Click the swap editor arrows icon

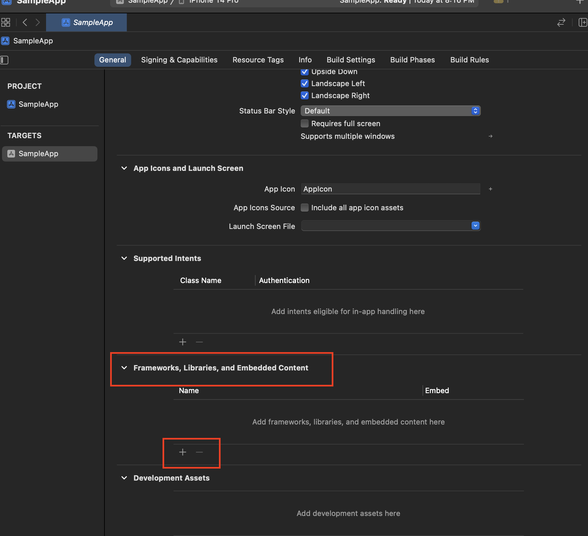coord(561,22)
